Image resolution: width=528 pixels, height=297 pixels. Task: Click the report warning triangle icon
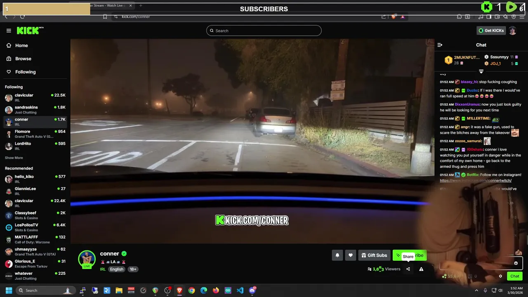pyautogui.click(x=421, y=269)
